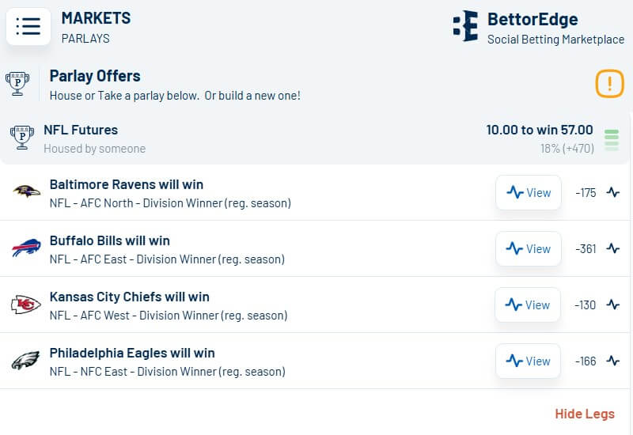Click the Kansas City Chiefs logo

click(26, 304)
